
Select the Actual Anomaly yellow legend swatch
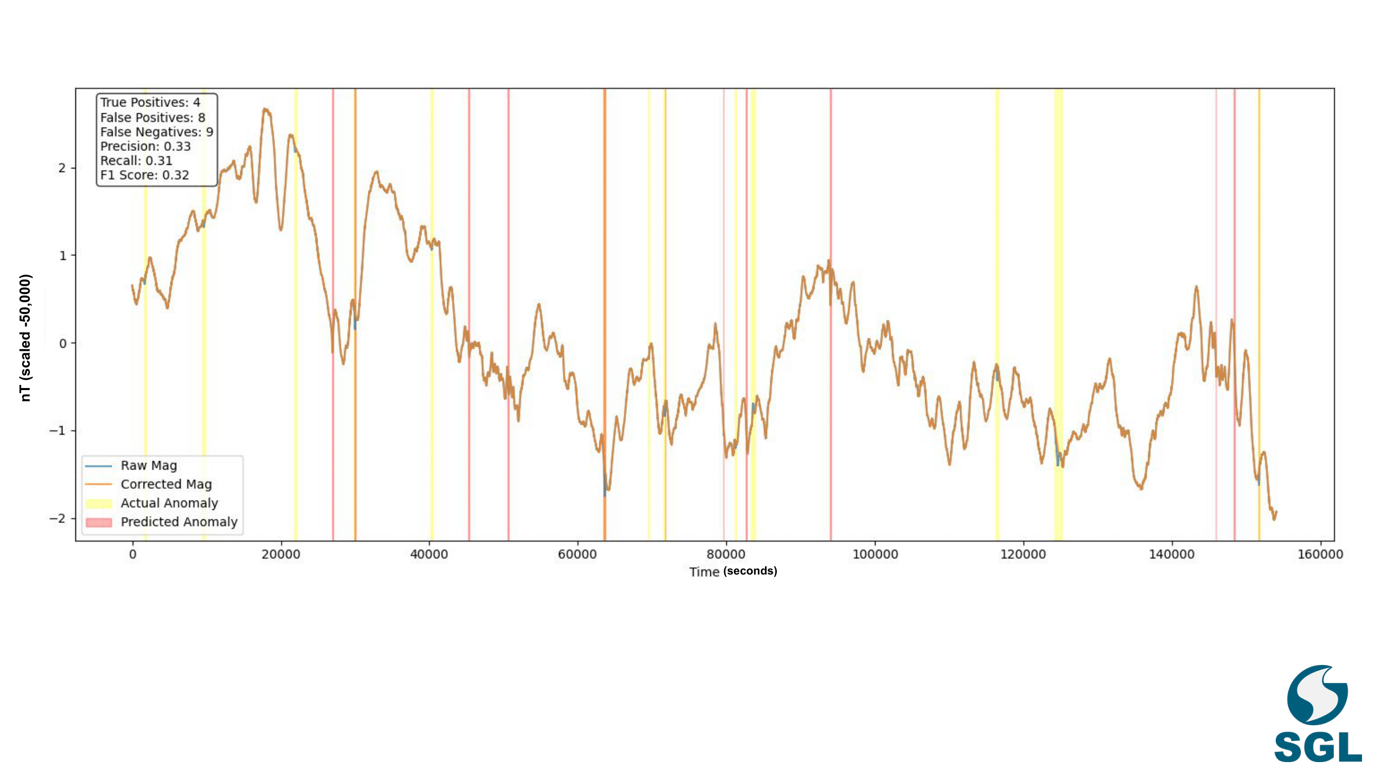pos(98,503)
